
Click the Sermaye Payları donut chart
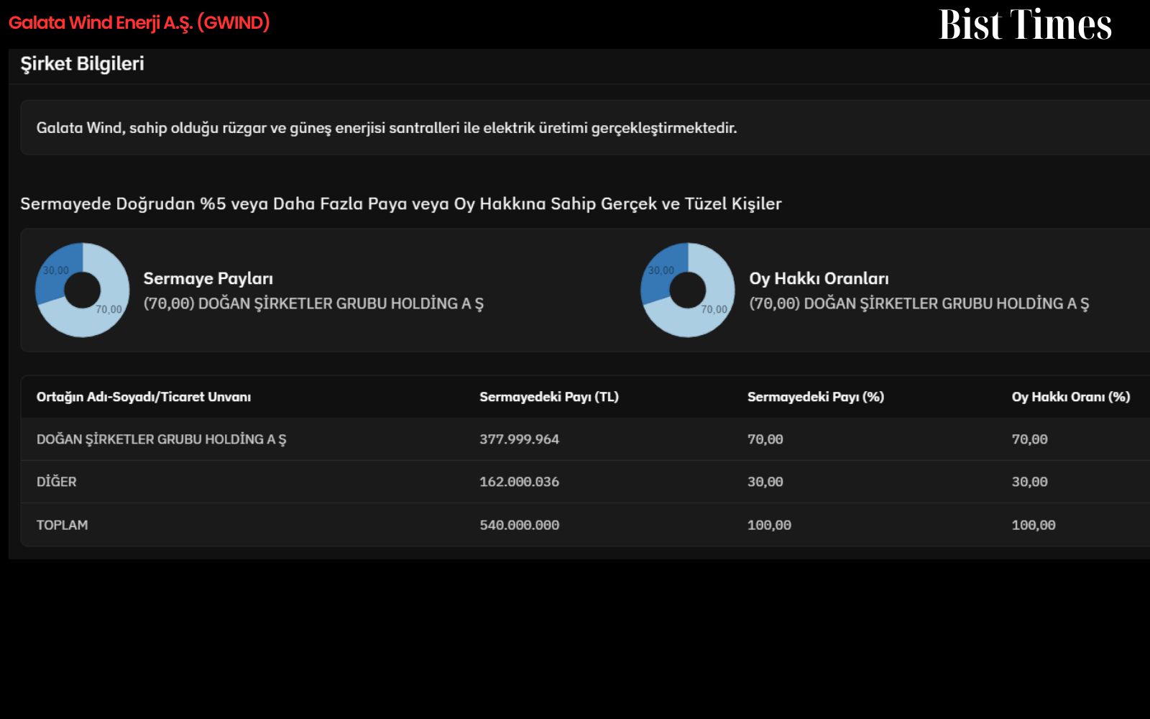click(83, 290)
